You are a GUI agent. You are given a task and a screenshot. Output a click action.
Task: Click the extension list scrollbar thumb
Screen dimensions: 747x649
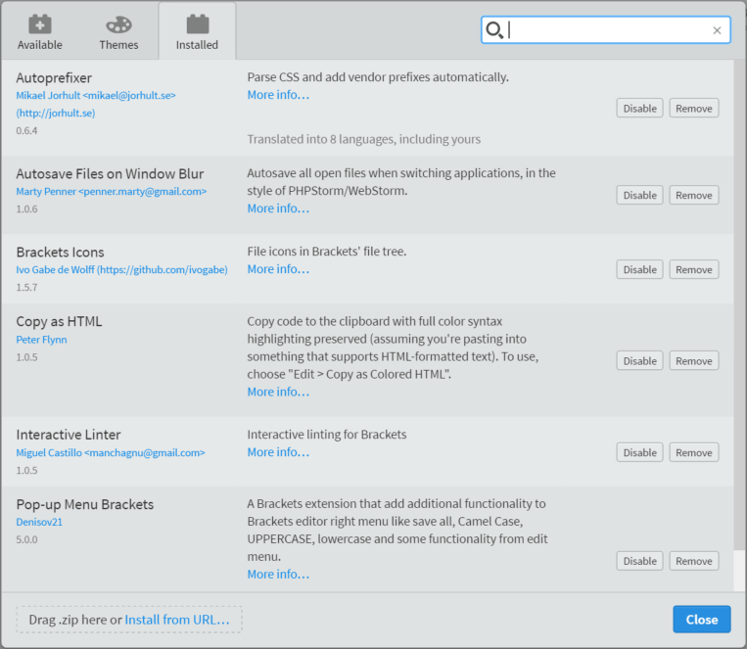coord(740,305)
